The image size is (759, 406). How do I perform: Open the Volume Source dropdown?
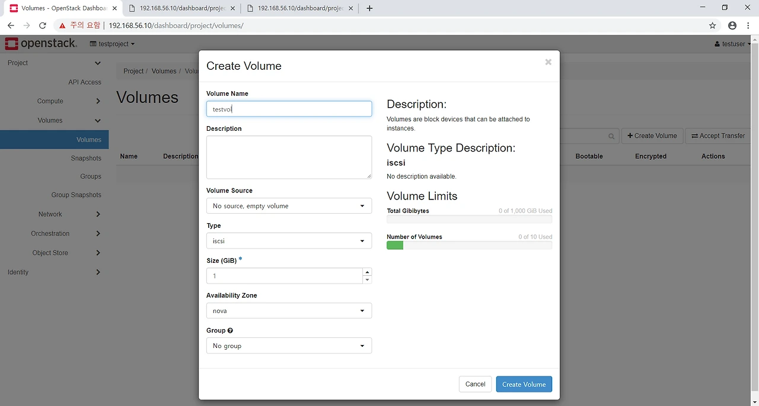(x=289, y=206)
